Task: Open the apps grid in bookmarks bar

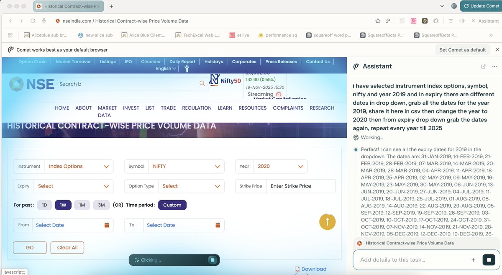Action: click(x=10, y=35)
